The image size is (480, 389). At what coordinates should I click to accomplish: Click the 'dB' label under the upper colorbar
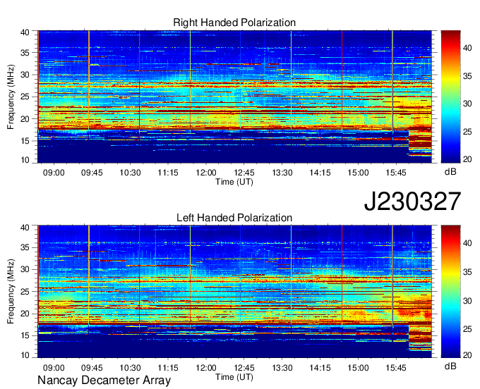pos(450,171)
